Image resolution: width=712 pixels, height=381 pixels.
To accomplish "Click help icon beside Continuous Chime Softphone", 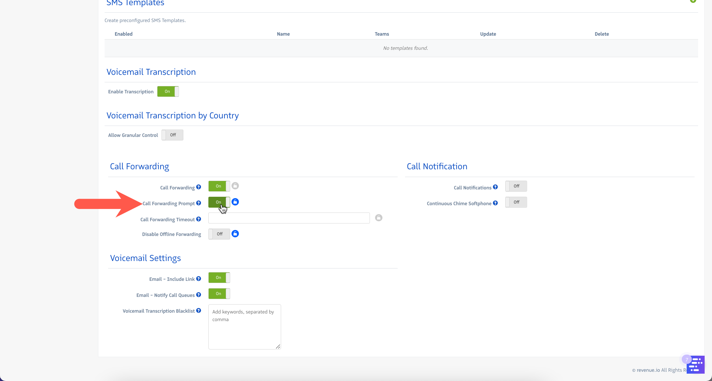I will (495, 203).
